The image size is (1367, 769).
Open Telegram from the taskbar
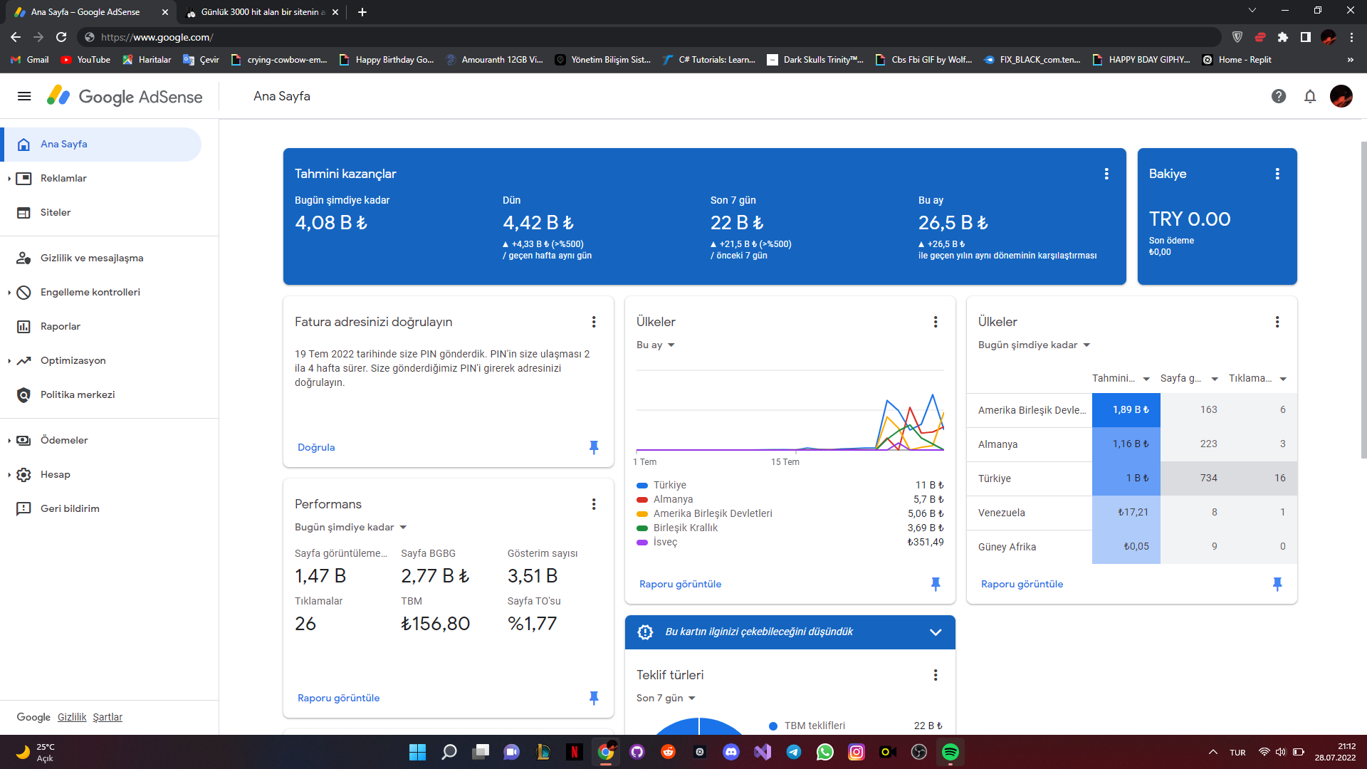(794, 752)
